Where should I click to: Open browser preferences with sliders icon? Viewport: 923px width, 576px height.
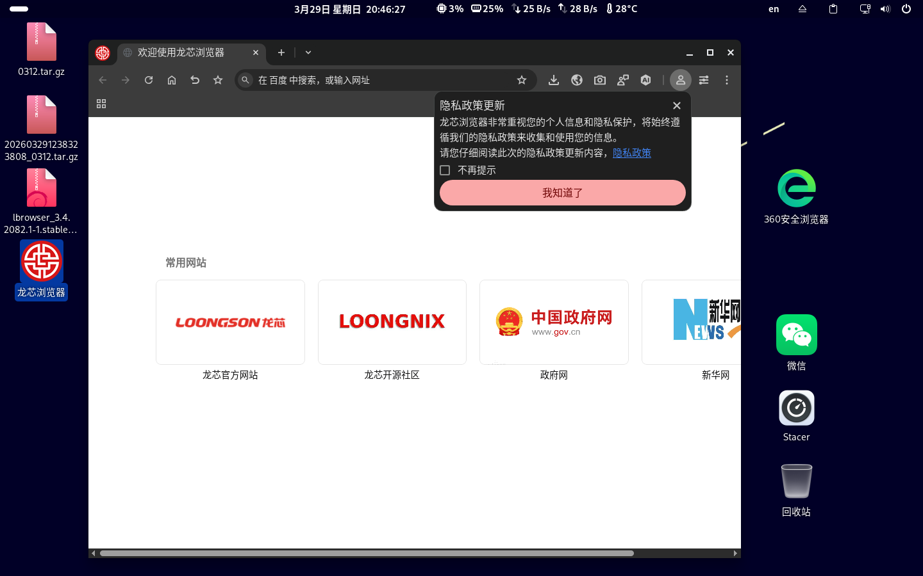coord(703,80)
